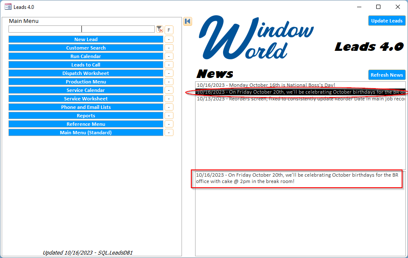Click into the left Main Menu search field
408x258 pixels.
(x=45, y=29)
